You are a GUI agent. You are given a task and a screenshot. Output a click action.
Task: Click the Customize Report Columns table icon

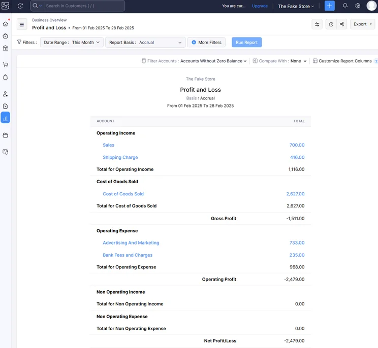point(315,61)
